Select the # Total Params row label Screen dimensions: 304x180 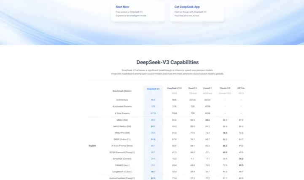pos(122,113)
